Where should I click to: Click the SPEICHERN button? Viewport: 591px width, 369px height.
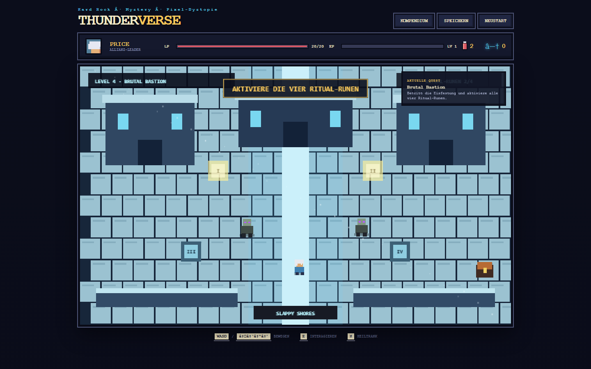456,21
